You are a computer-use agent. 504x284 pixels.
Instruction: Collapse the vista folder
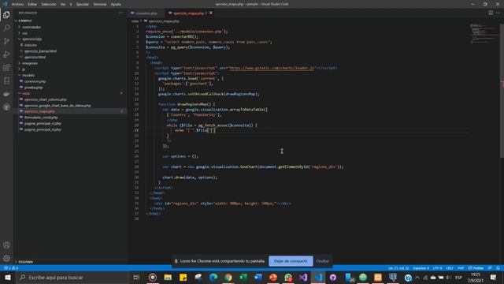26,93
